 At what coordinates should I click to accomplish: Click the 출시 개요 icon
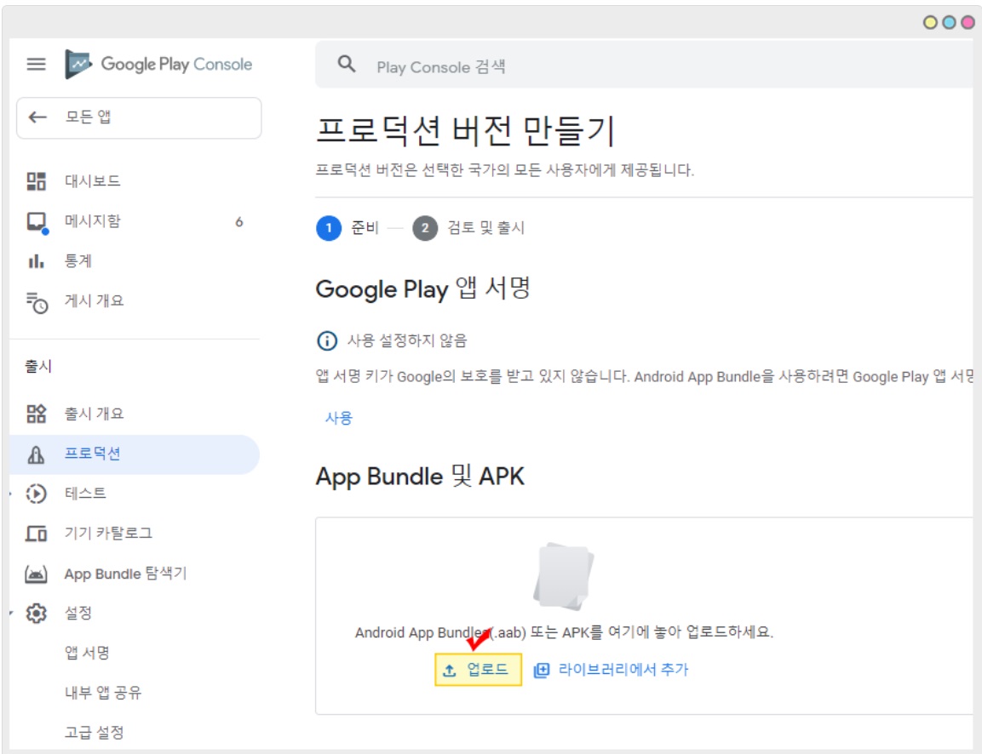point(37,414)
